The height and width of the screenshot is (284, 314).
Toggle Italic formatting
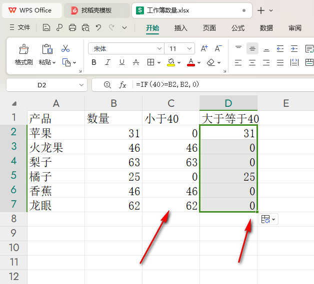click(107, 63)
